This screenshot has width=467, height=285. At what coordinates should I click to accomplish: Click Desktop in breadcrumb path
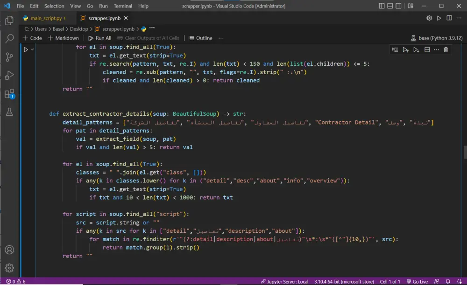(79, 29)
